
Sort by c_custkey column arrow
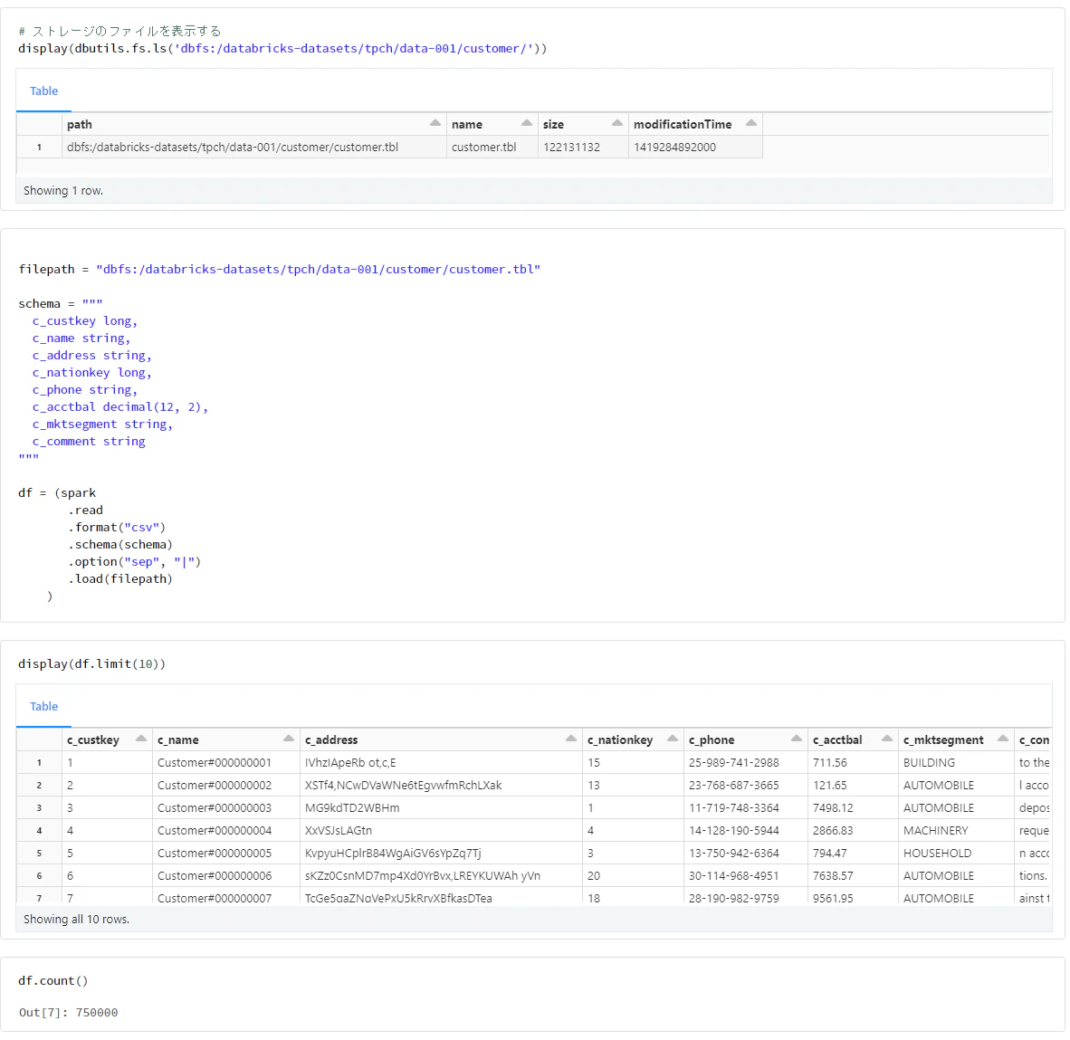(x=141, y=739)
